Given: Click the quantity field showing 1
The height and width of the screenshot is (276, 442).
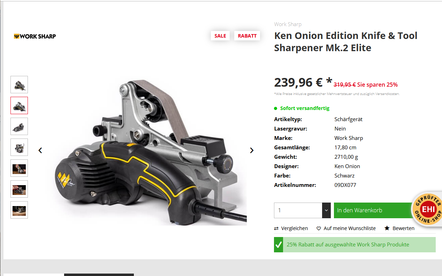Looking at the screenshot, I should [x=298, y=211].
